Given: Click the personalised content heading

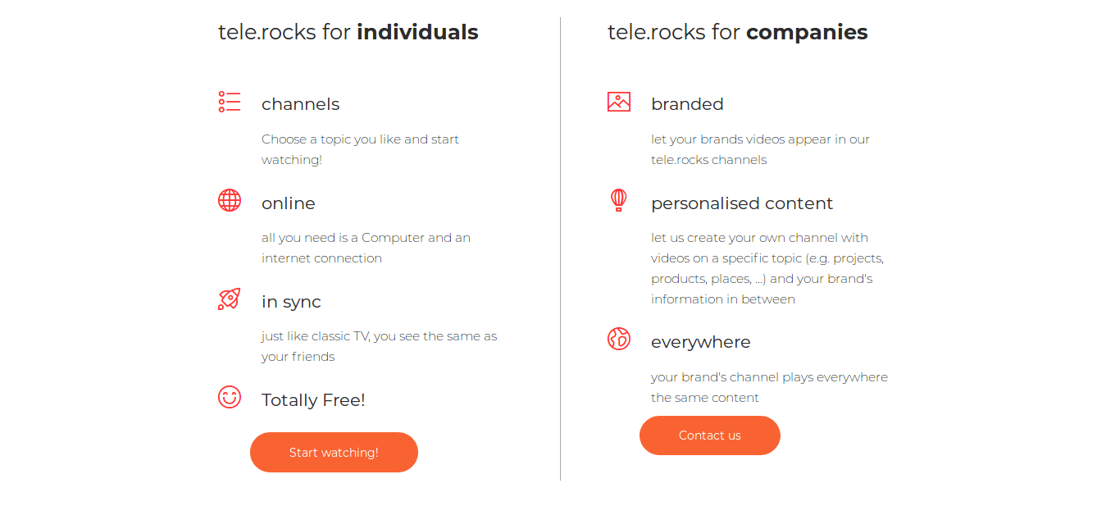Looking at the screenshot, I should point(742,203).
